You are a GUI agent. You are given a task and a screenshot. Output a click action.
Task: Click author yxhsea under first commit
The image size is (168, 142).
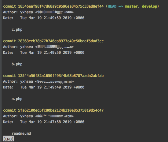pos(27,12)
